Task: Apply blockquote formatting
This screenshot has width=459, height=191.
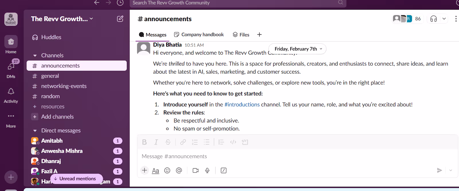Action: click(x=221, y=142)
